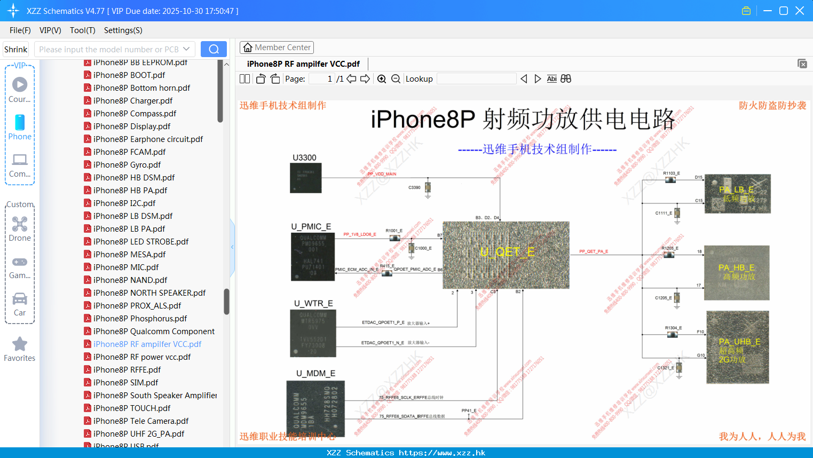
Task: Select the Computer category icon
Action: click(x=20, y=165)
